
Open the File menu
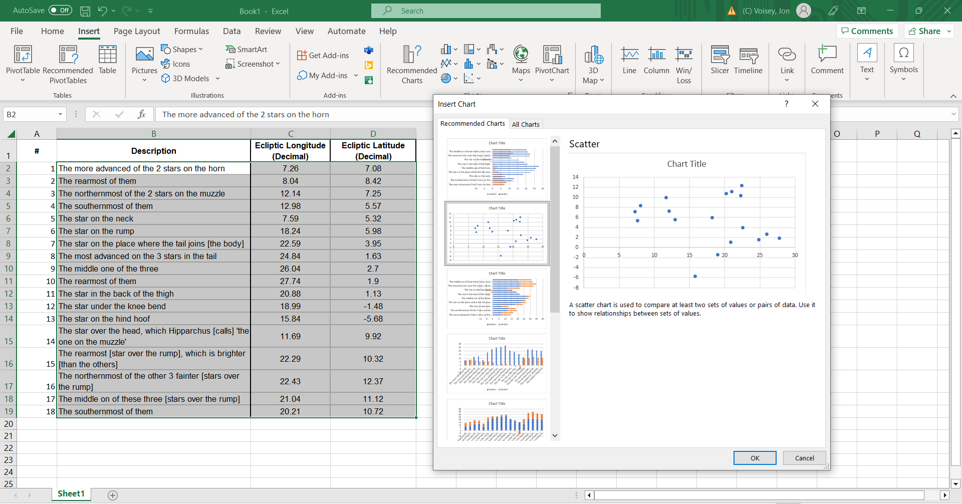[17, 31]
